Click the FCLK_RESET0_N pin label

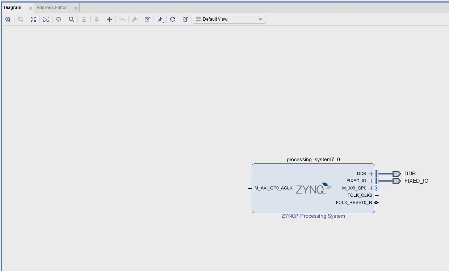(x=354, y=203)
